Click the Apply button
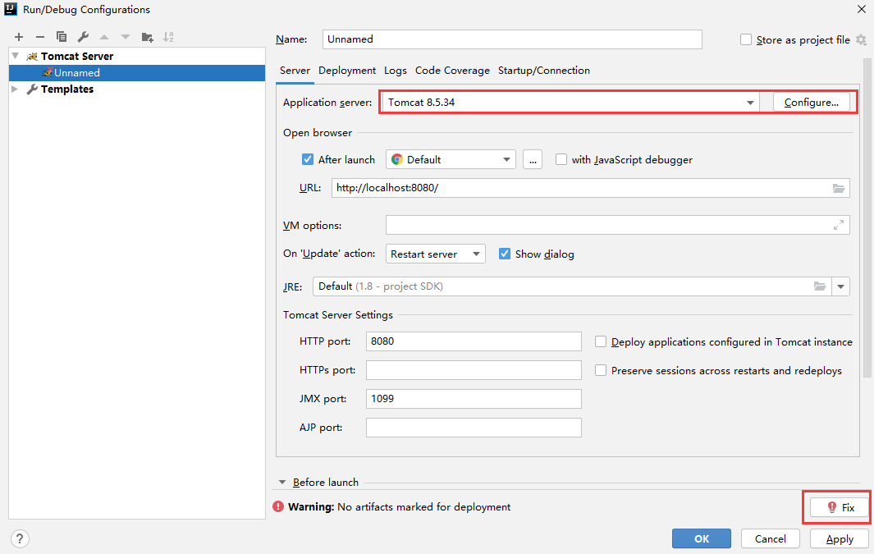 click(x=840, y=538)
